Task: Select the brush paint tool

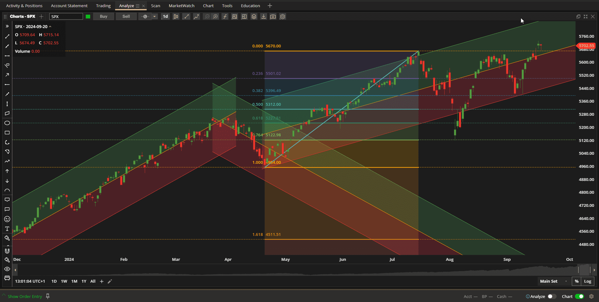Action: [7, 238]
